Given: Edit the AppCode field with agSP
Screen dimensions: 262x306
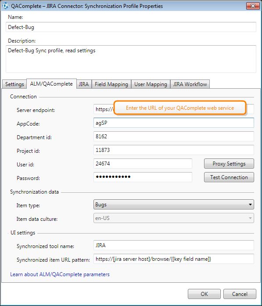Looking at the screenshot, I should [x=174, y=123].
